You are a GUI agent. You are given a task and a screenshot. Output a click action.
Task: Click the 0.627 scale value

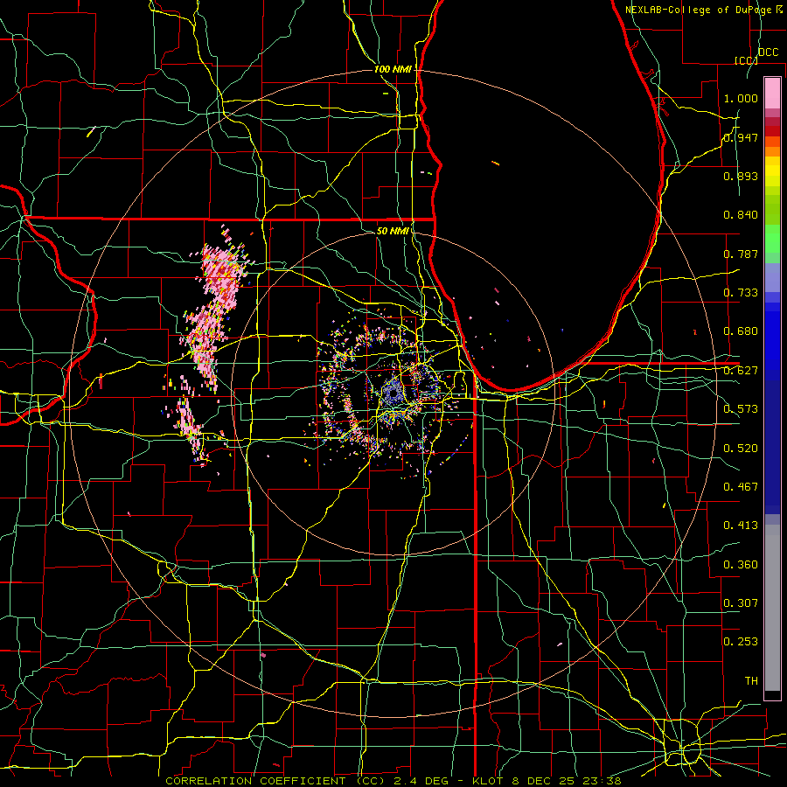click(741, 371)
